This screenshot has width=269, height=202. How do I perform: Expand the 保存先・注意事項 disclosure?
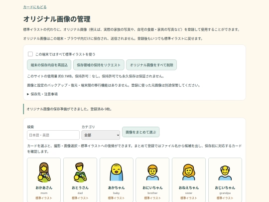tap(42, 94)
